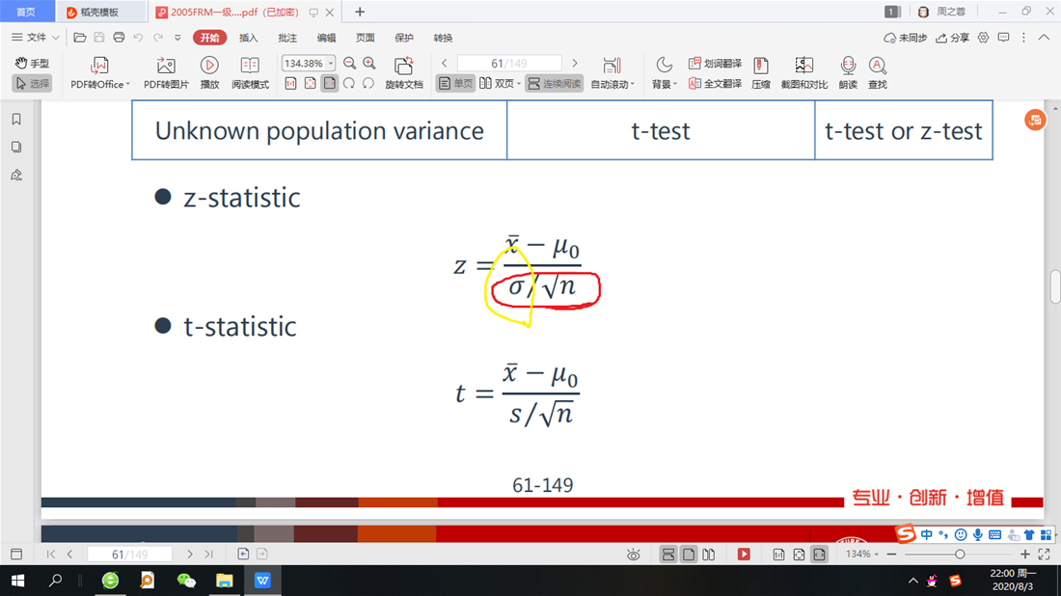Click the 分享 share button
The height and width of the screenshot is (596, 1061).
(x=953, y=38)
